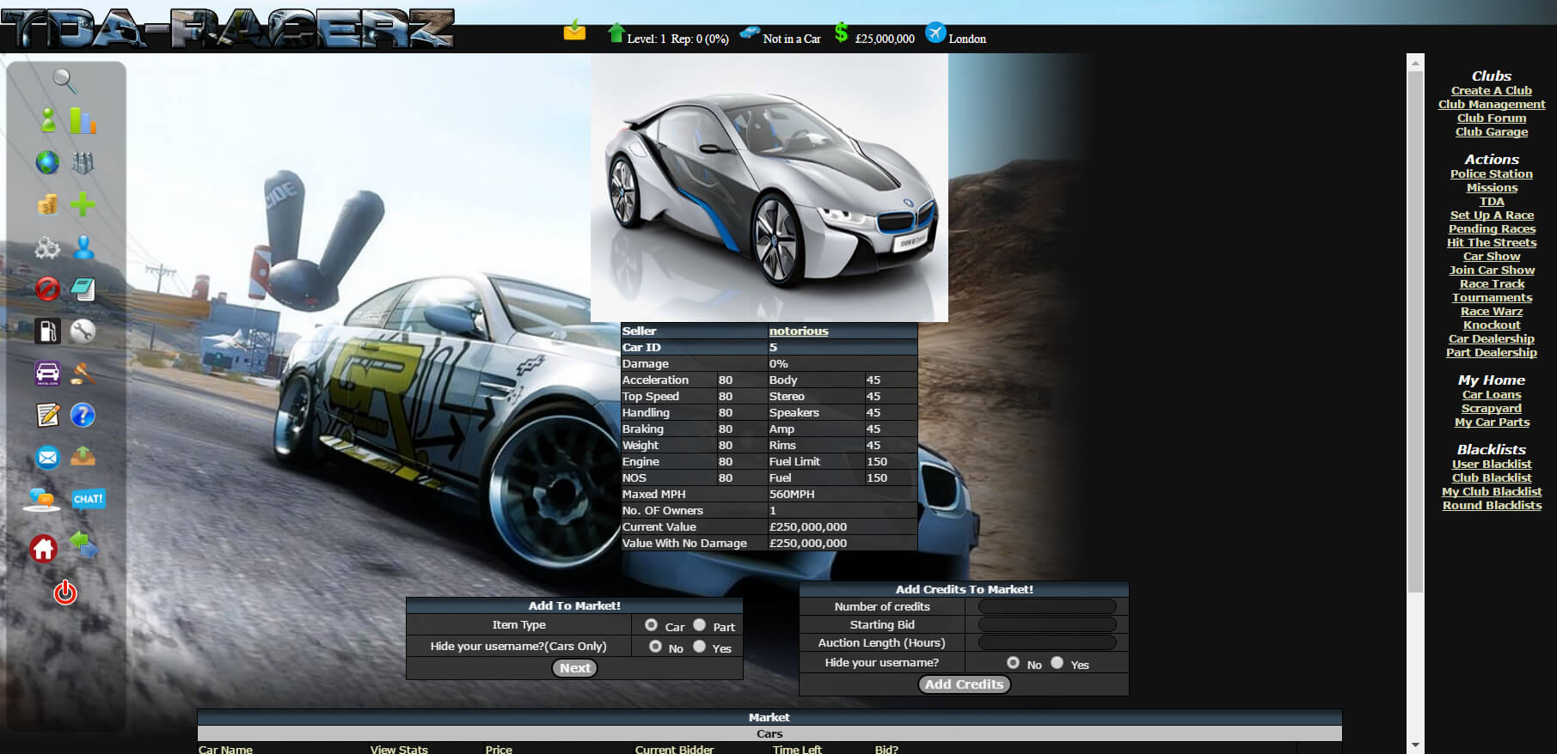This screenshot has height=754, width=1557.
Task: Click the BMW i8 car image
Action: (769, 188)
